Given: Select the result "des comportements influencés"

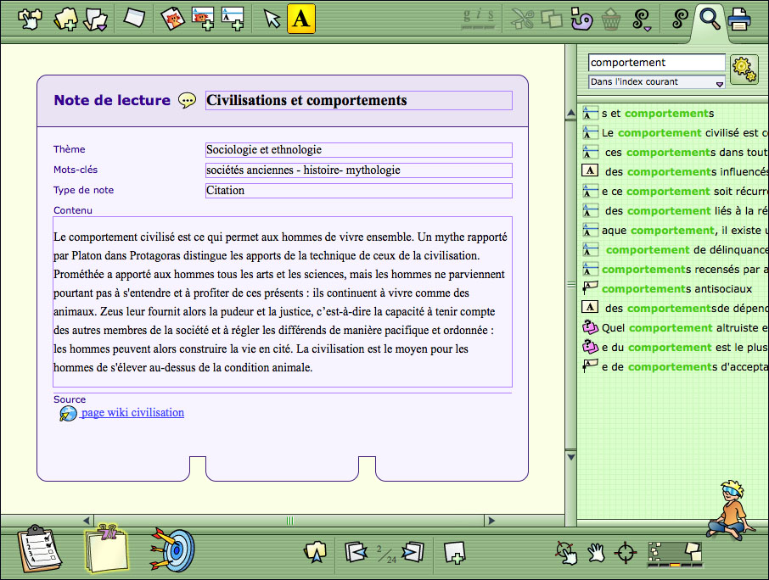Looking at the screenshot, I should pos(676,172).
